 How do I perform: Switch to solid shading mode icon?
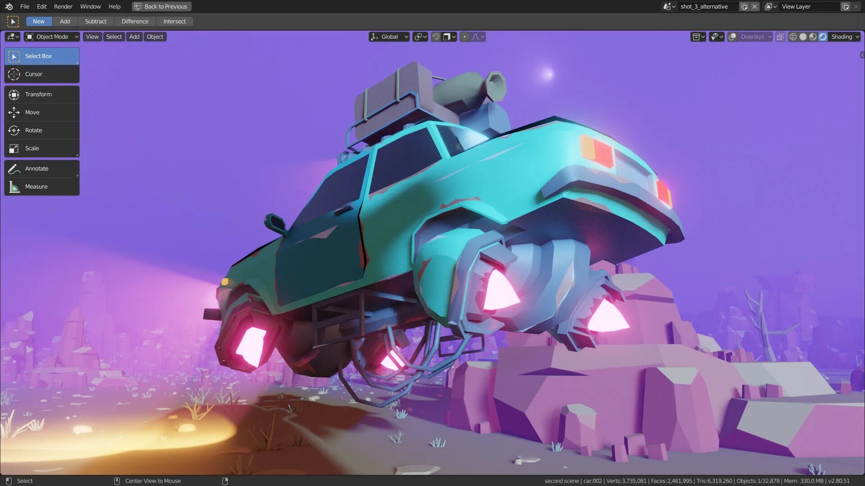803,37
